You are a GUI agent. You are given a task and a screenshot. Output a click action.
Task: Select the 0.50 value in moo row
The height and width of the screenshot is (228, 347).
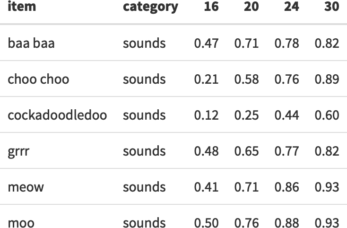point(206,222)
